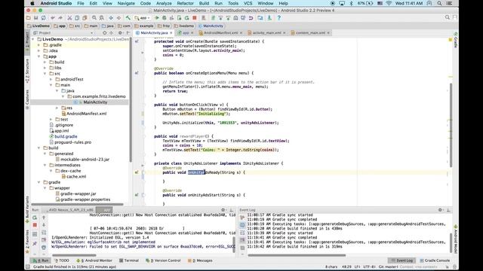The width and height of the screenshot is (483, 271).
Task: Open the TODO tool window
Action: pyautogui.click(x=62, y=260)
